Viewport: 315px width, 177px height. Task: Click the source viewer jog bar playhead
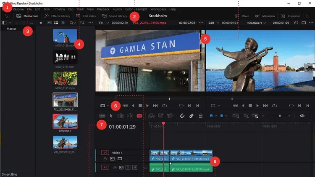pos(170,99)
